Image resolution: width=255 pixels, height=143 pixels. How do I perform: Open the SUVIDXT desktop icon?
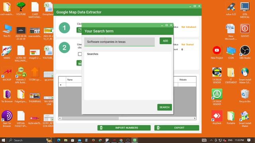[245, 31]
